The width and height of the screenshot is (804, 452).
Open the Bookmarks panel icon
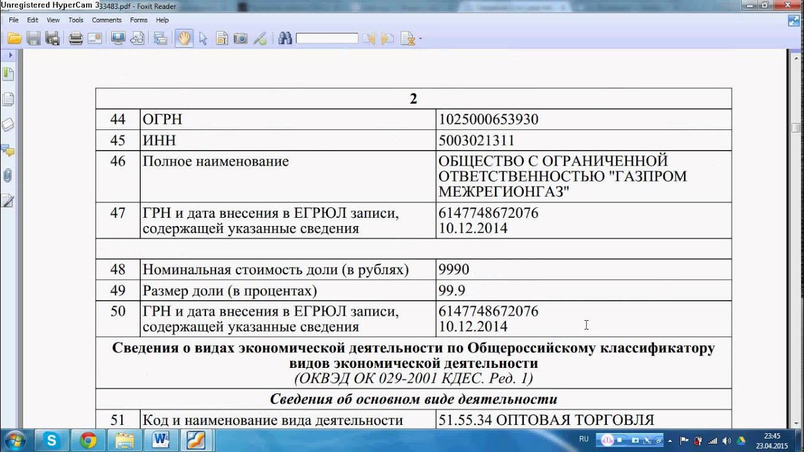point(8,75)
